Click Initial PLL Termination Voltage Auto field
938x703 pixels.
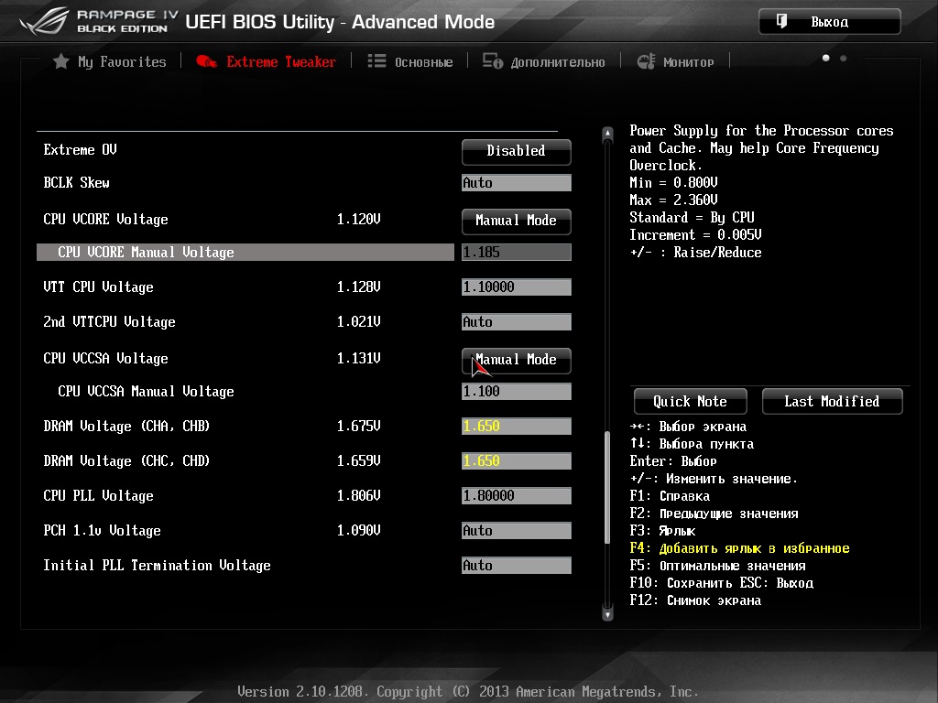(x=517, y=566)
